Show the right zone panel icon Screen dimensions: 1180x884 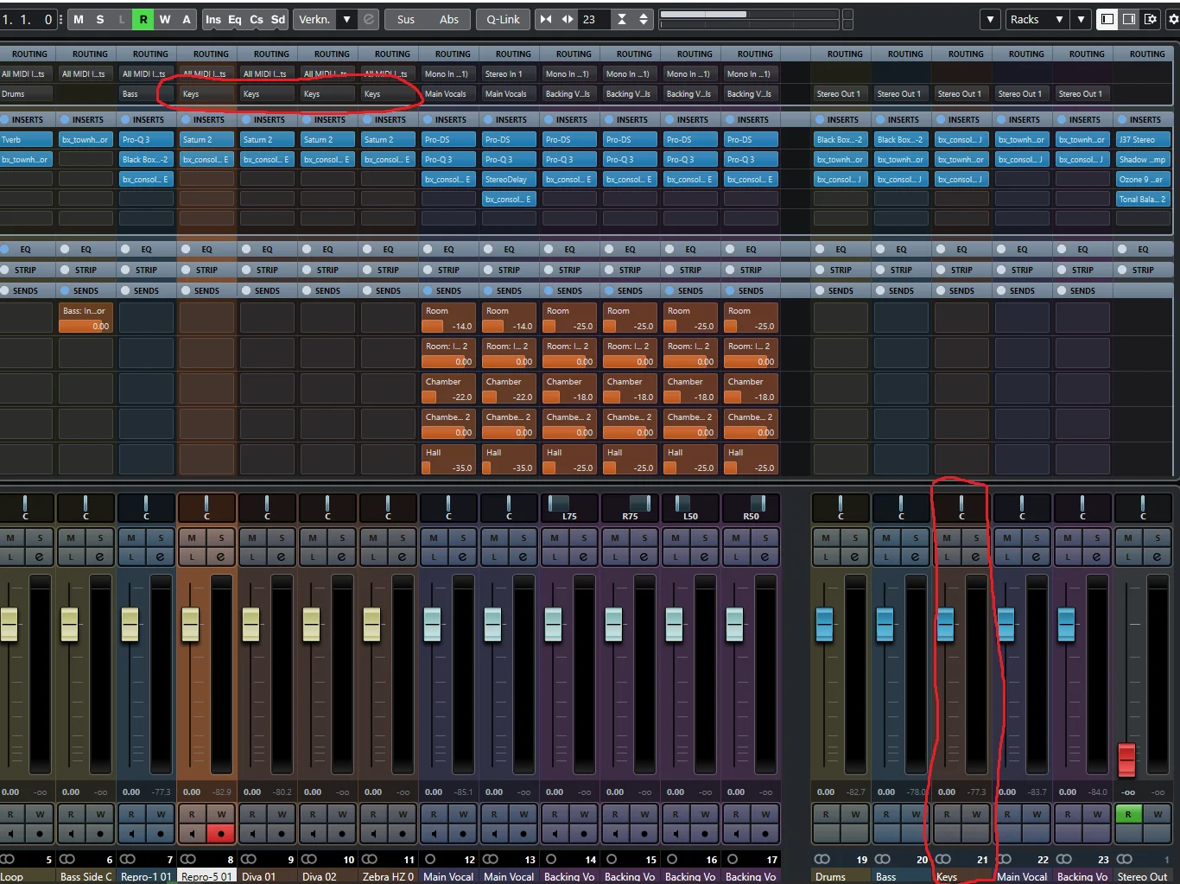point(1129,19)
